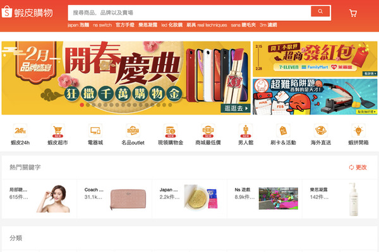Image resolution: width=379 pixels, height=252 pixels.
Task: Open the 名品outlet icon
Action: click(133, 130)
